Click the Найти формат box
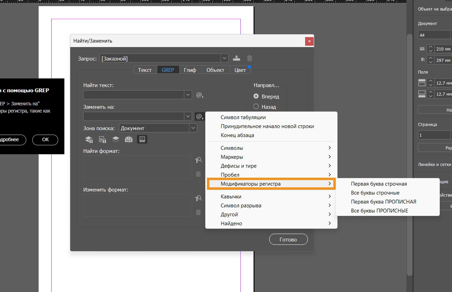 click(x=138, y=167)
